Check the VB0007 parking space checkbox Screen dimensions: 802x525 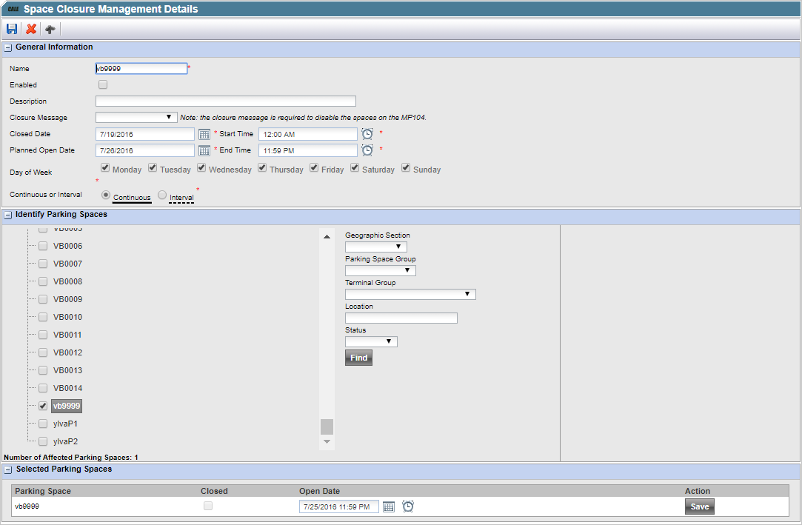(43, 264)
